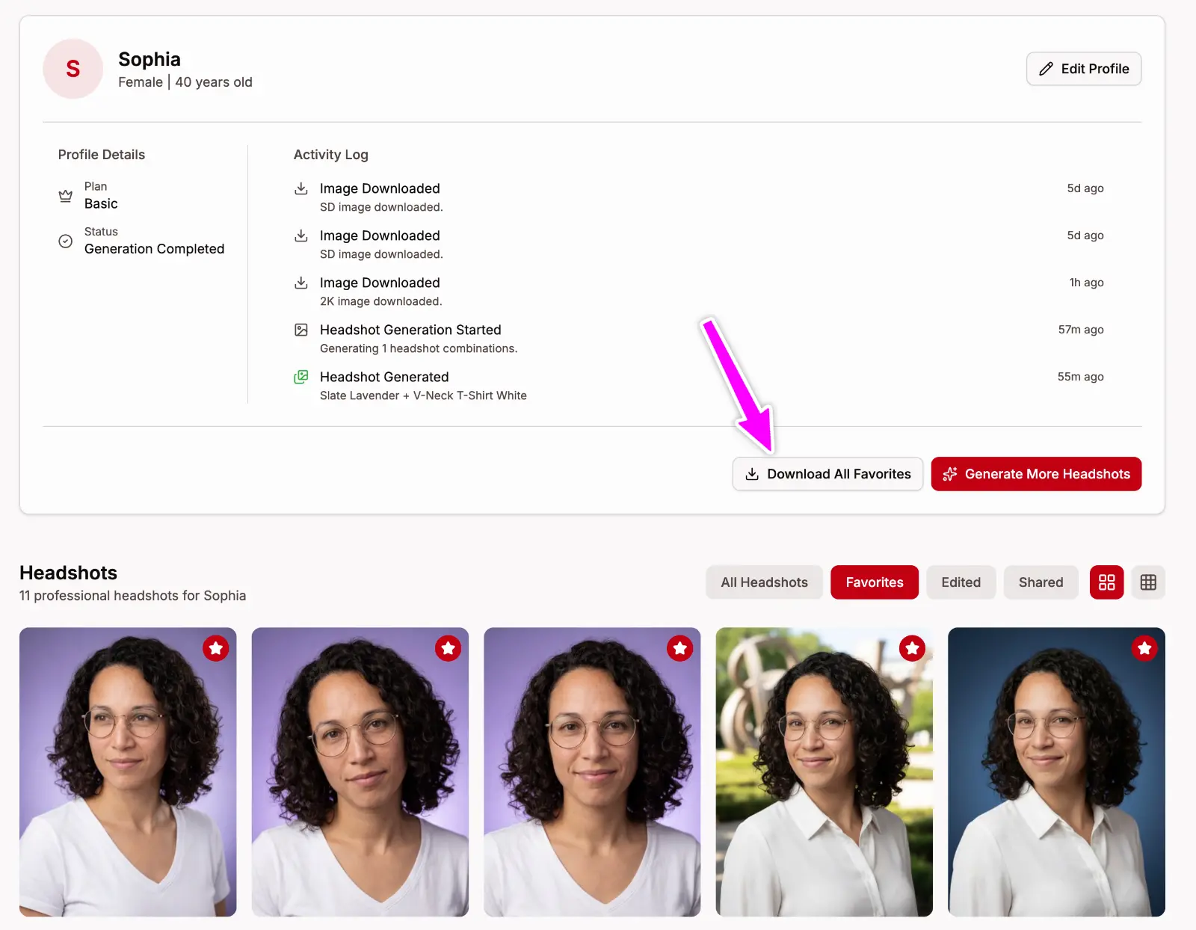Click Sophia's avatar circle with letter S

click(x=73, y=69)
